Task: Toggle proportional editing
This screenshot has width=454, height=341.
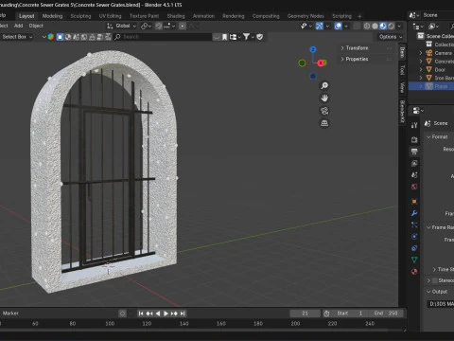Action: click(183, 26)
